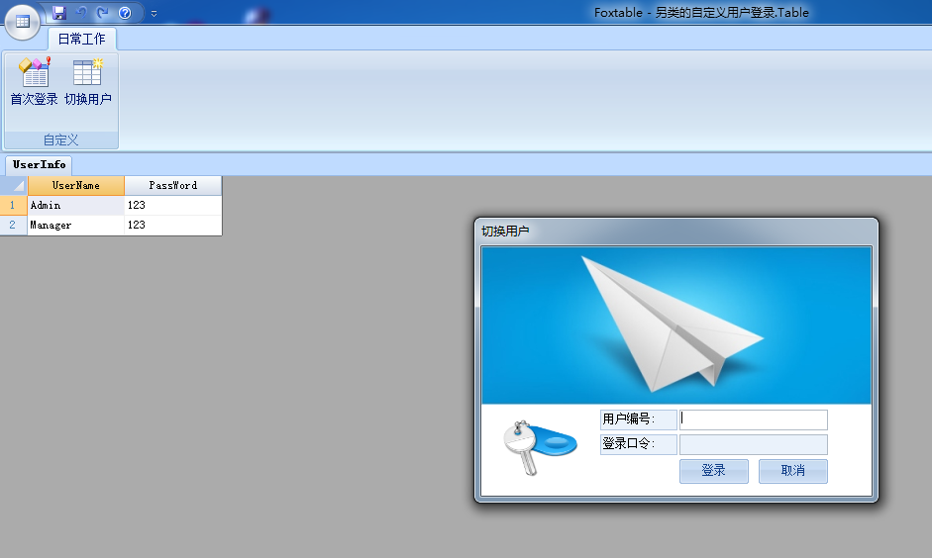Click the 自定义 ribbon group label
This screenshot has width=932, height=558.
(61, 140)
